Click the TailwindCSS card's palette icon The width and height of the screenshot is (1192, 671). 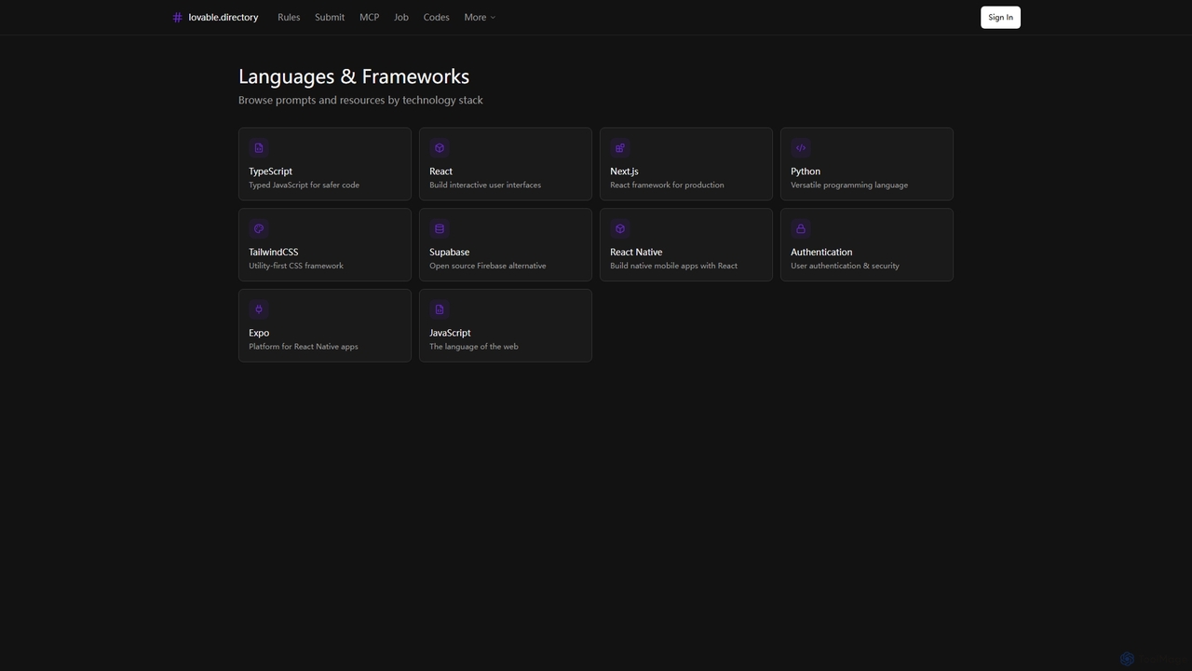coord(259,228)
